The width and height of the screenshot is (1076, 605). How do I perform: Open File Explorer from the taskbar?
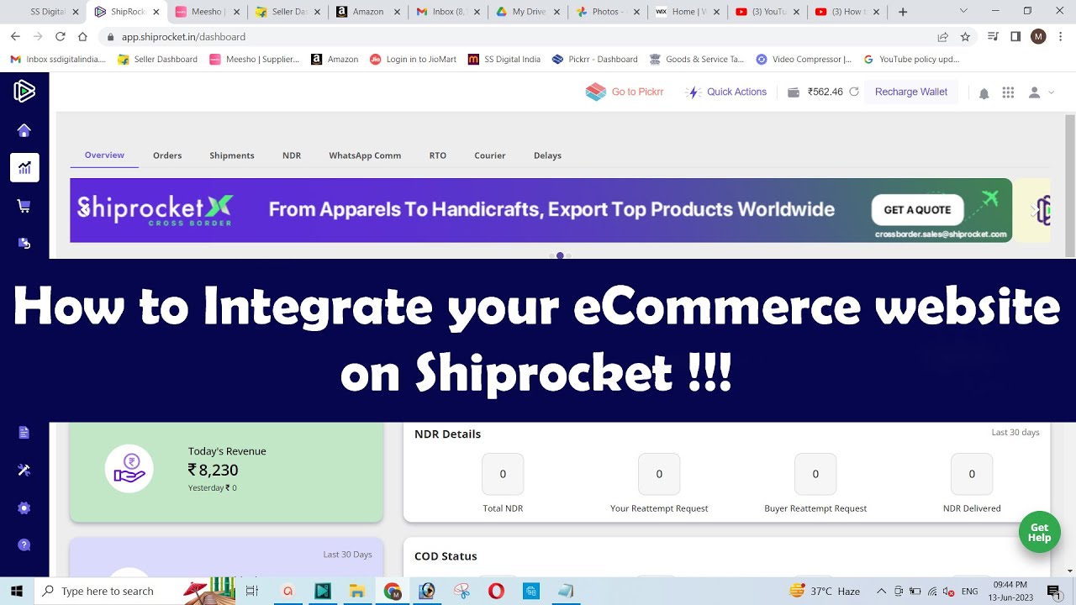pyautogui.click(x=357, y=592)
